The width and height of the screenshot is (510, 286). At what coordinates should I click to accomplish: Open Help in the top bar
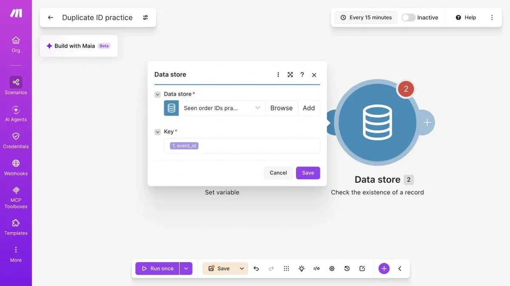(x=466, y=17)
